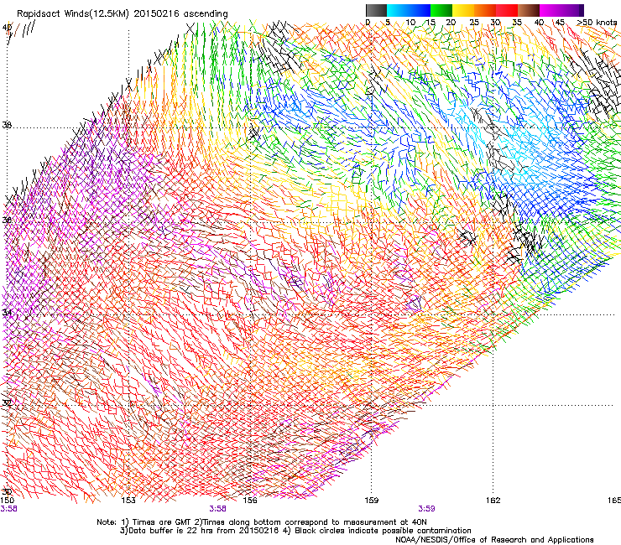Screen dimensions: 621x545
Task: Click the latitude axis label '38'
Action: [7, 125]
